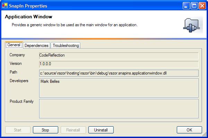The width and height of the screenshot is (208, 138).
Task: Confirm the dialog with OK
Action: coord(189,130)
